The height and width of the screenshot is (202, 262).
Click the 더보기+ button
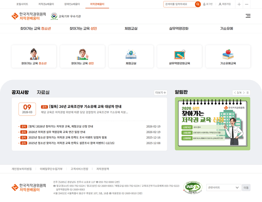161,92
